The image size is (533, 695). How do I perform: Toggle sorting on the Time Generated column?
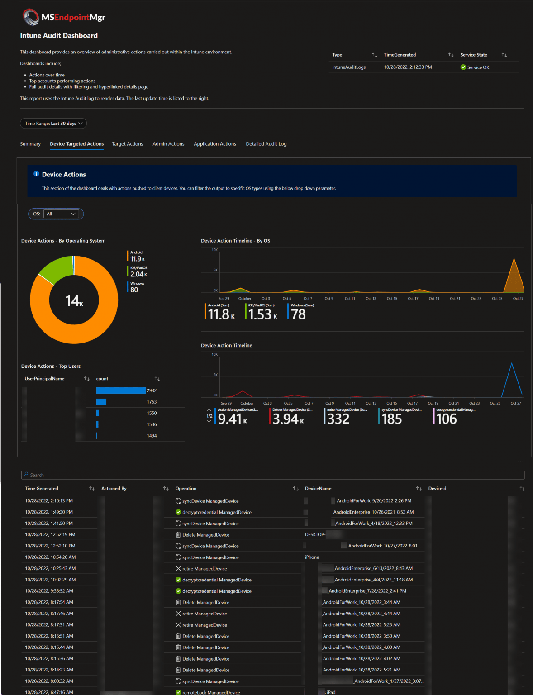point(92,488)
